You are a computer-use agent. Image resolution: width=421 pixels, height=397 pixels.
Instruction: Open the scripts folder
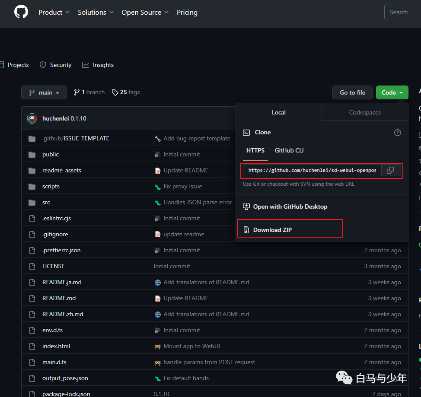point(51,187)
